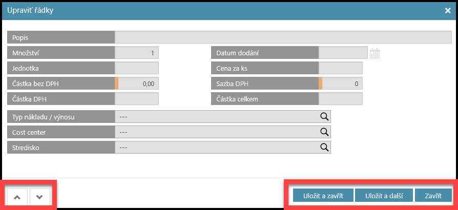458x210 pixels.
Task: Click the Stredisko search magnifier icon
Action: 324,148
